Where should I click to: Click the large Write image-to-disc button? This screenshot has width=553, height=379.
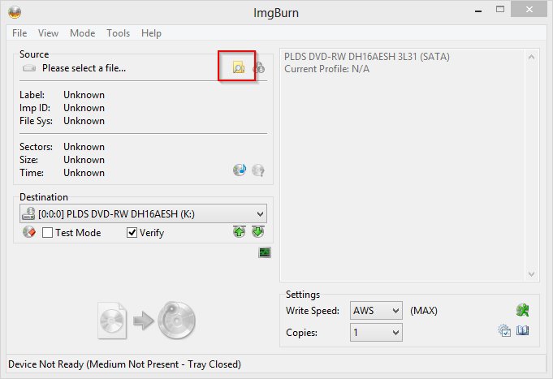pyautogui.click(x=146, y=320)
